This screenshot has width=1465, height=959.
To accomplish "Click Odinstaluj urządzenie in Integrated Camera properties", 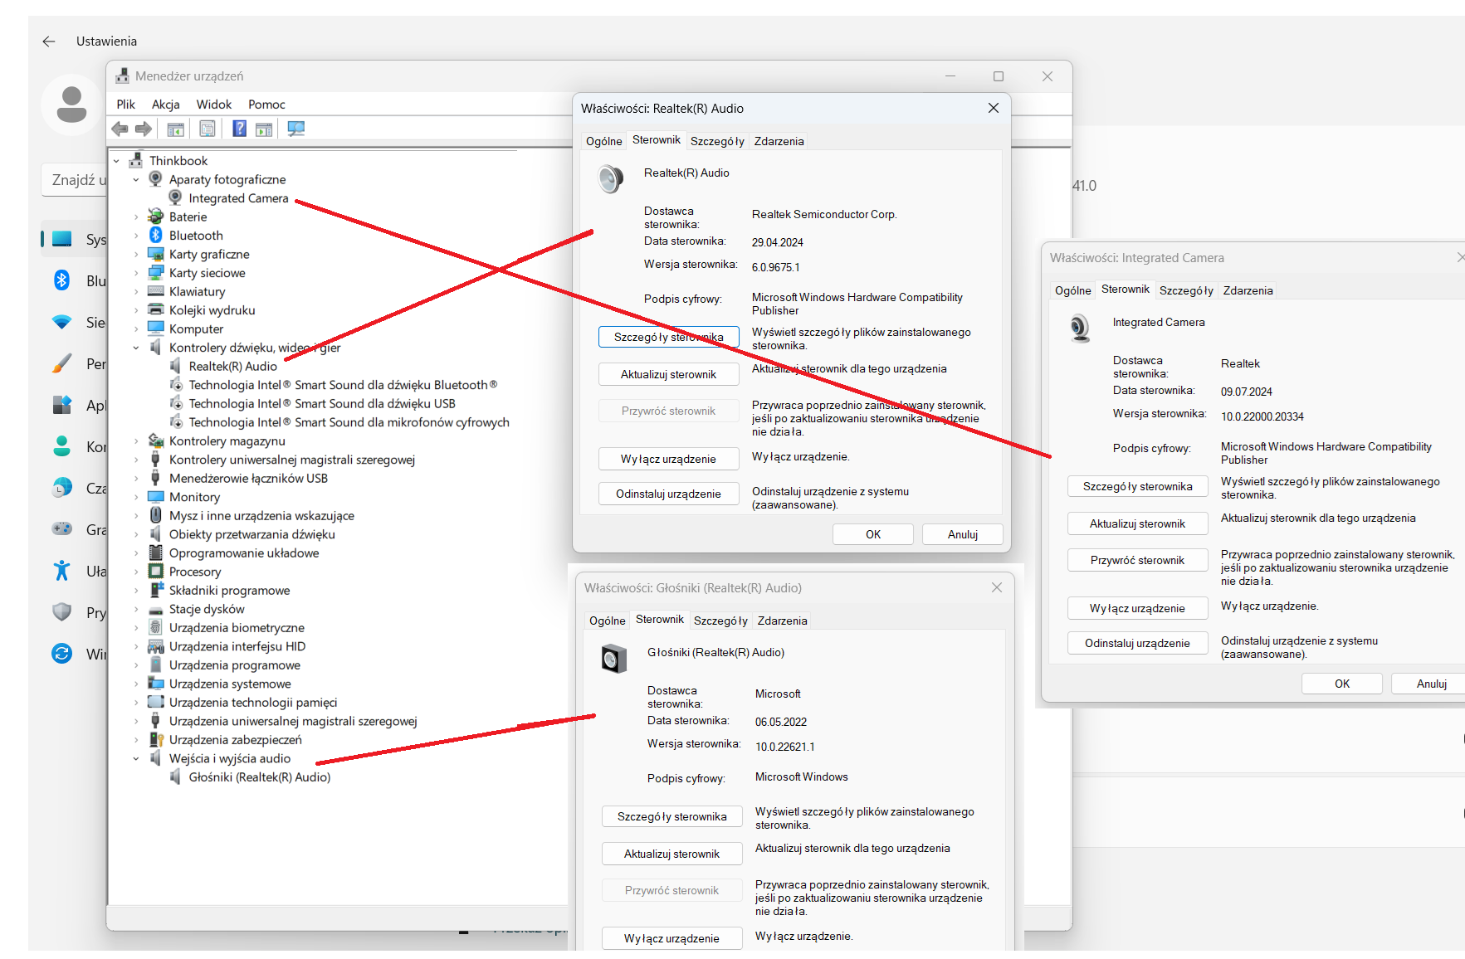I will 1137,644.
